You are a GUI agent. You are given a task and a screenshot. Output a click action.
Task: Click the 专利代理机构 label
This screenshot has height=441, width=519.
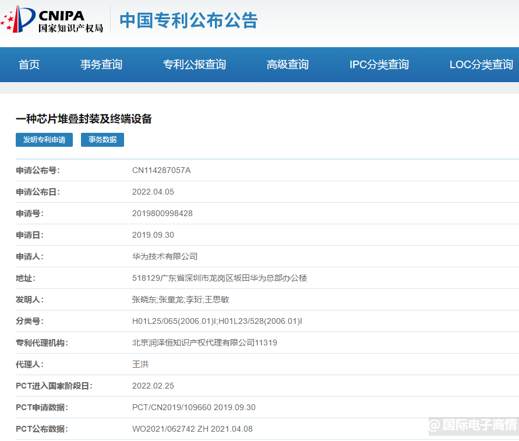point(42,343)
